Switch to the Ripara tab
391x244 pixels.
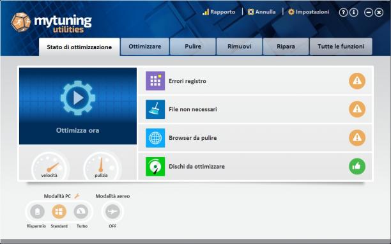[286, 47]
